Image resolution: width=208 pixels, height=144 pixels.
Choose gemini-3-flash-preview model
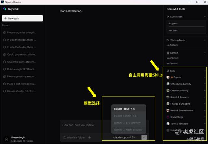click(129, 130)
